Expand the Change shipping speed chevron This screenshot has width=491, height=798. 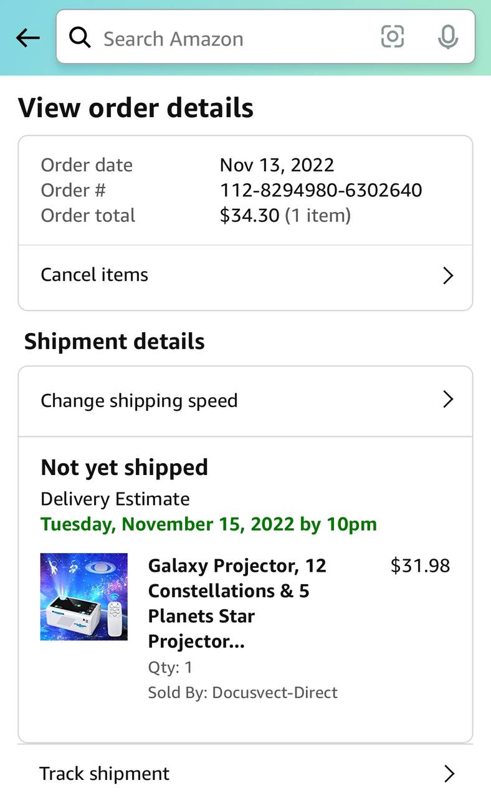tap(447, 400)
